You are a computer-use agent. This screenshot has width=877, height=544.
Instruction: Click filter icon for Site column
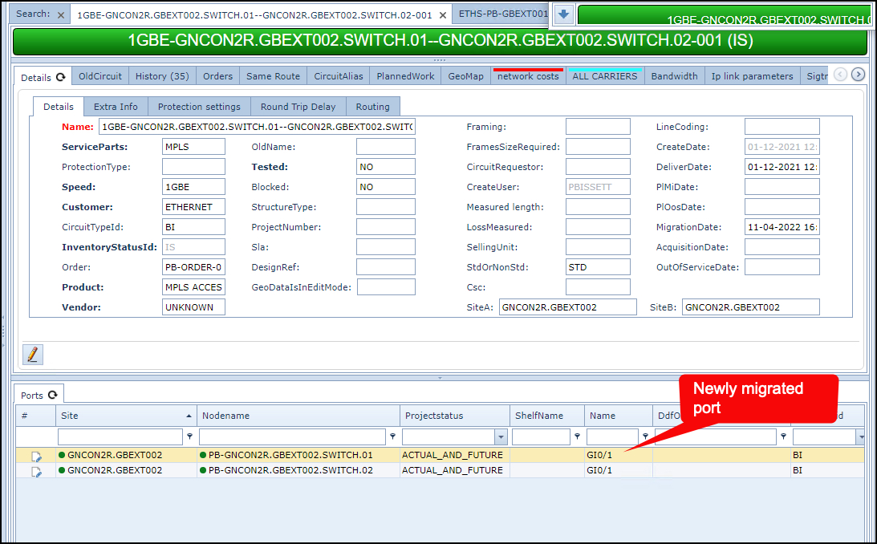click(189, 436)
